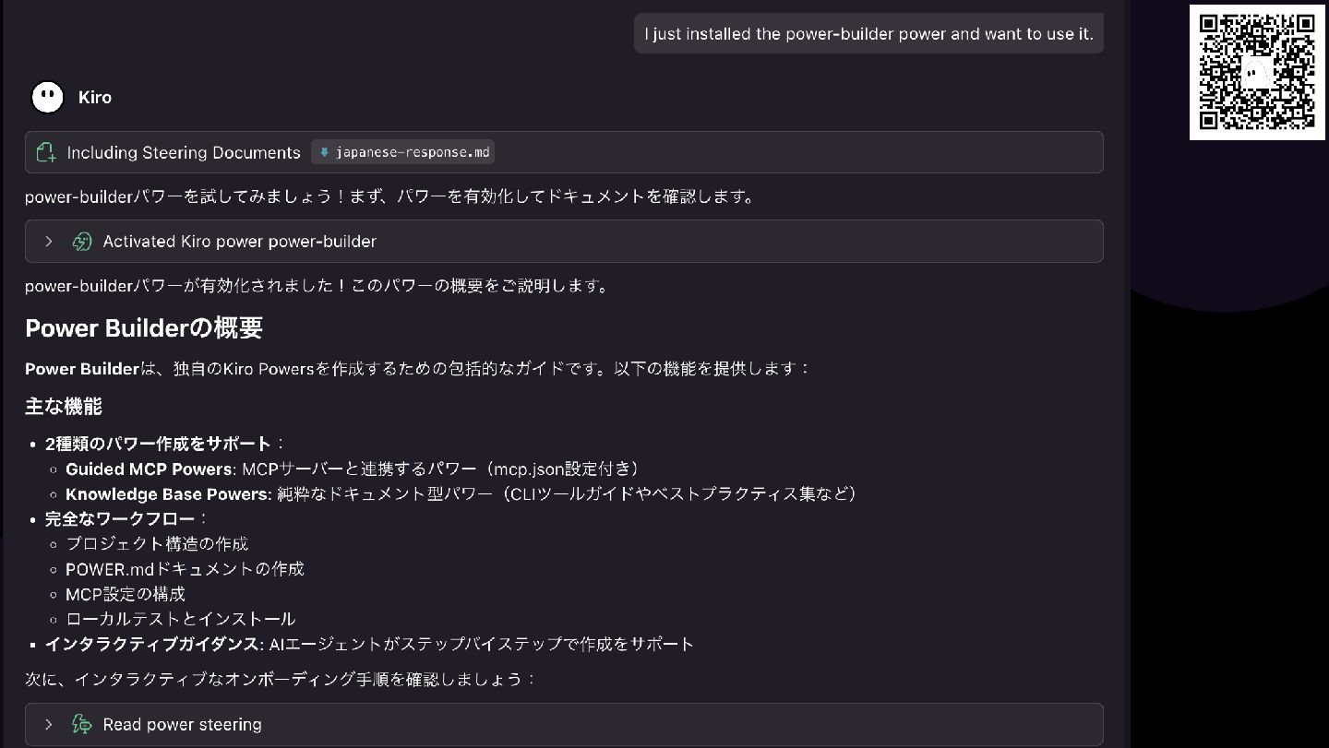
Task: Click the 主な機能 subheading
Action: [x=64, y=406]
